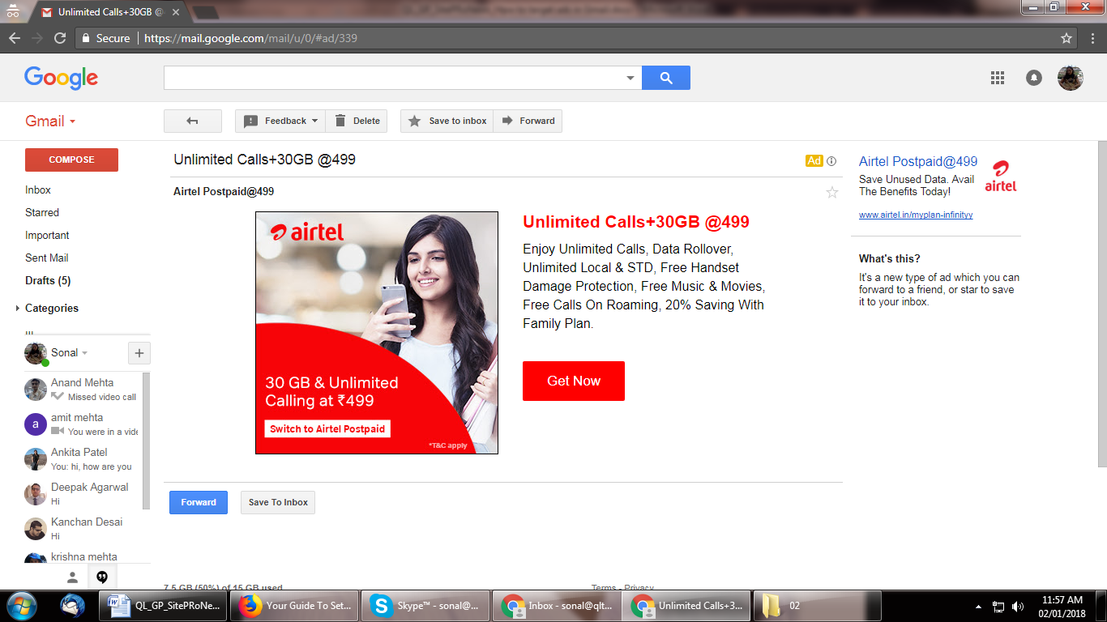Open Hangouts conversations quote icon
Image resolution: width=1107 pixels, height=622 pixels.
[102, 577]
